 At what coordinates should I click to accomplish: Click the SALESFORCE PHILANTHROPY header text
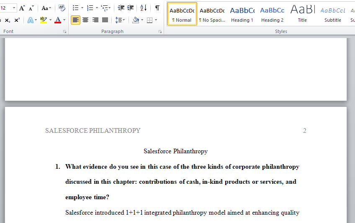pos(93,131)
